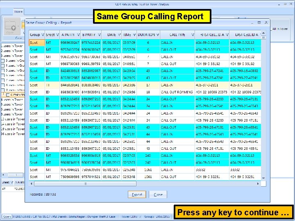Select the AT row in bottom-left grid
295x221 pixels.
pos(13,189)
